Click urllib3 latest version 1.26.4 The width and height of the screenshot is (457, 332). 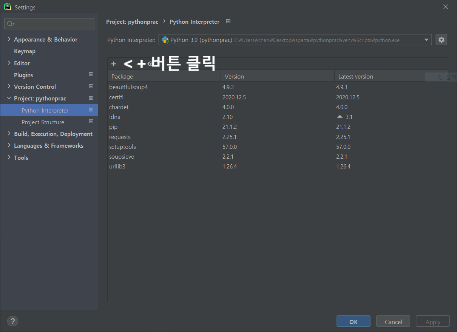point(343,166)
